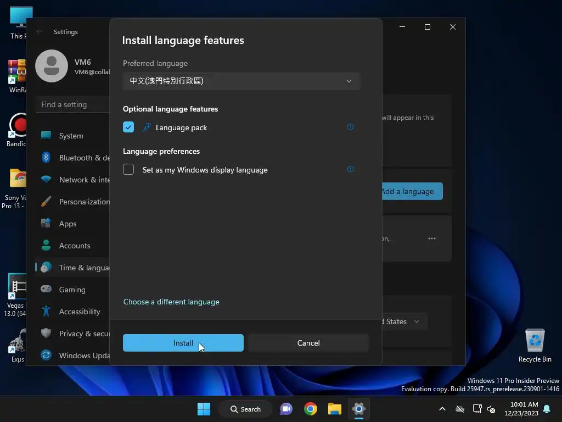Check the Language pack checkbox
This screenshot has height=422, width=562.
[x=128, y=127]
